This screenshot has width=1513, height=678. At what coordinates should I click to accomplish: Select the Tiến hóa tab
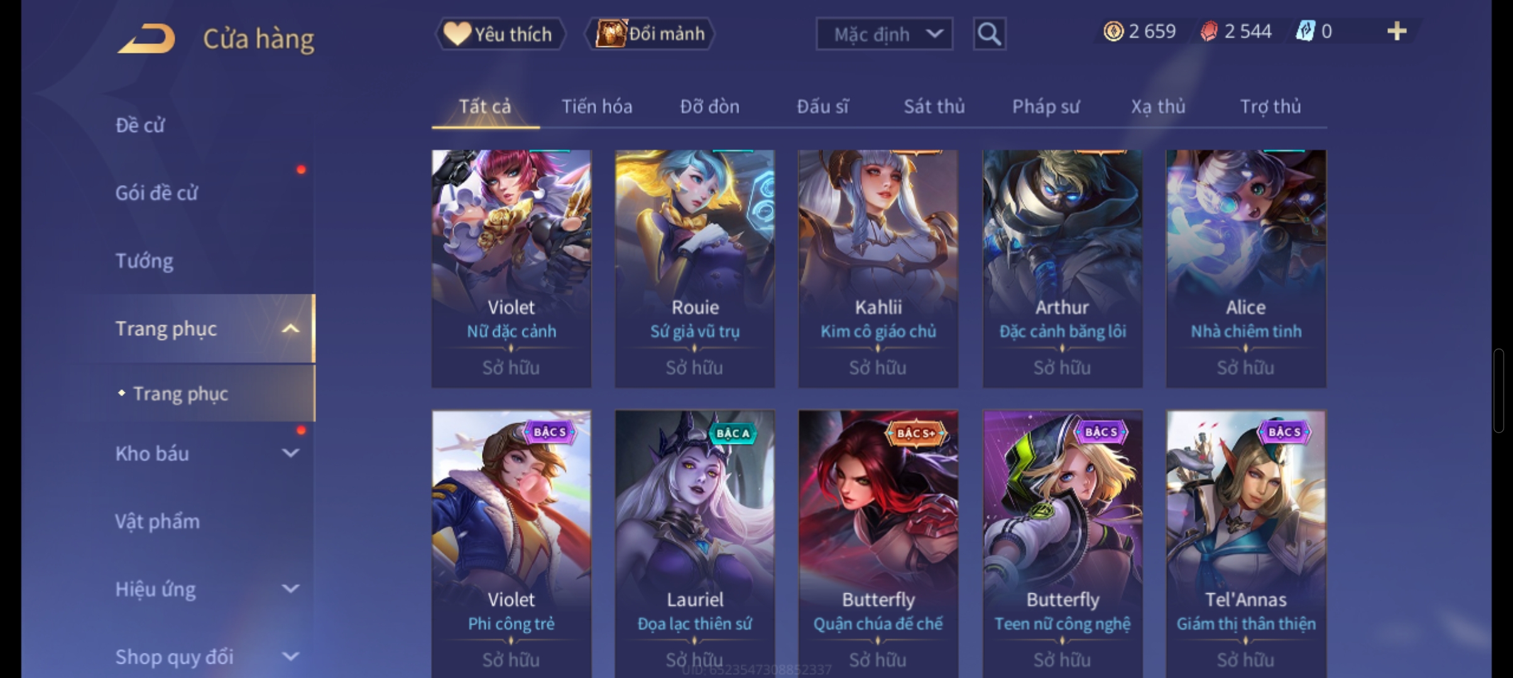click(x=596, y=107)
